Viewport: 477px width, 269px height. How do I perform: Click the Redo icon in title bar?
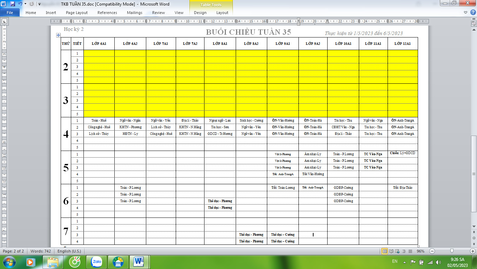click(x=32, y=4)
